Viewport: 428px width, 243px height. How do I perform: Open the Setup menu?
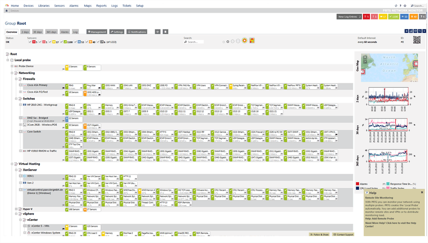(140, 5)
